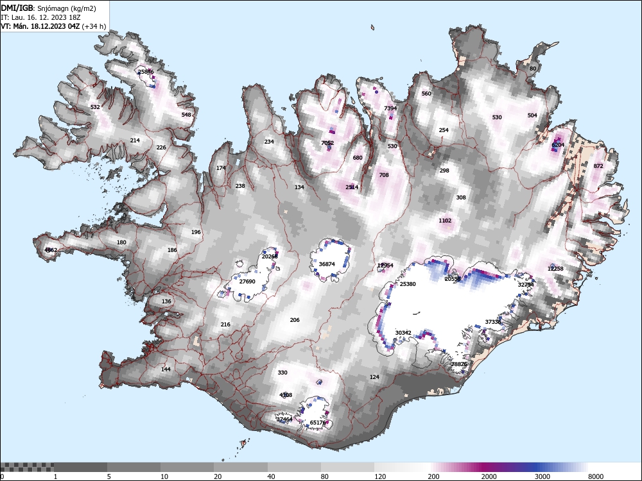Click the map value 308
The image size is (642, 481).
[461, 198]
